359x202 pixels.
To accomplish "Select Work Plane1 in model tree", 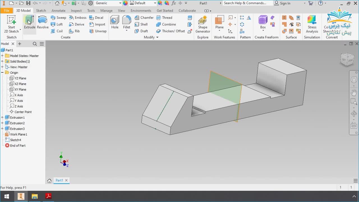I will coord(19,134).
